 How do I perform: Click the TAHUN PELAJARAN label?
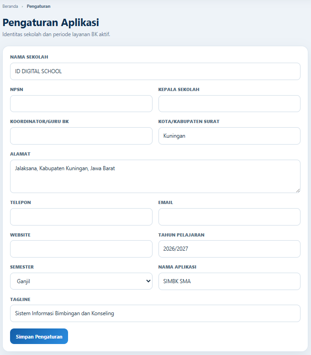click(x=181, y=235)
